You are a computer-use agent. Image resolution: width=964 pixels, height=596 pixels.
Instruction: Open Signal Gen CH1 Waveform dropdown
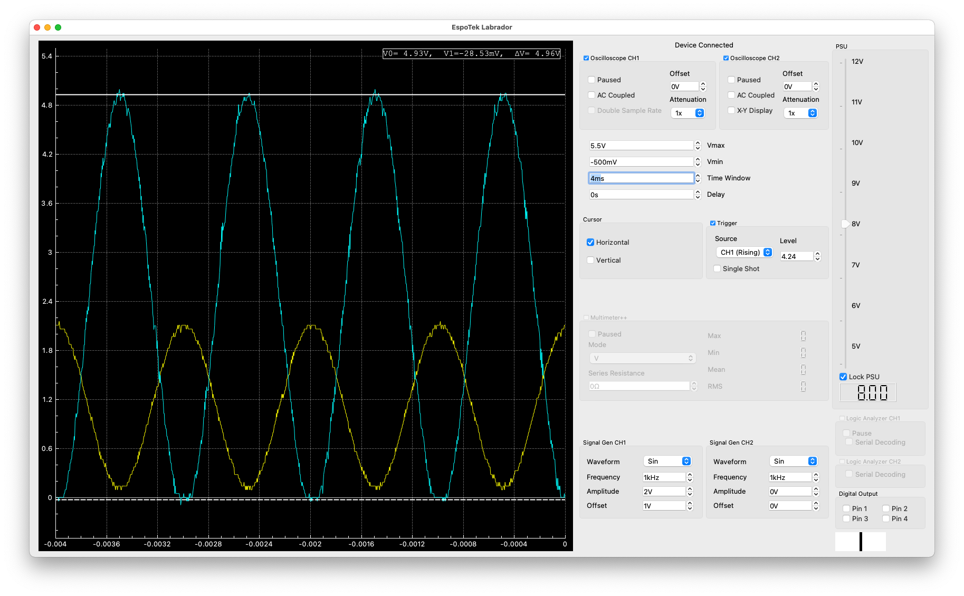coord(667,461)
